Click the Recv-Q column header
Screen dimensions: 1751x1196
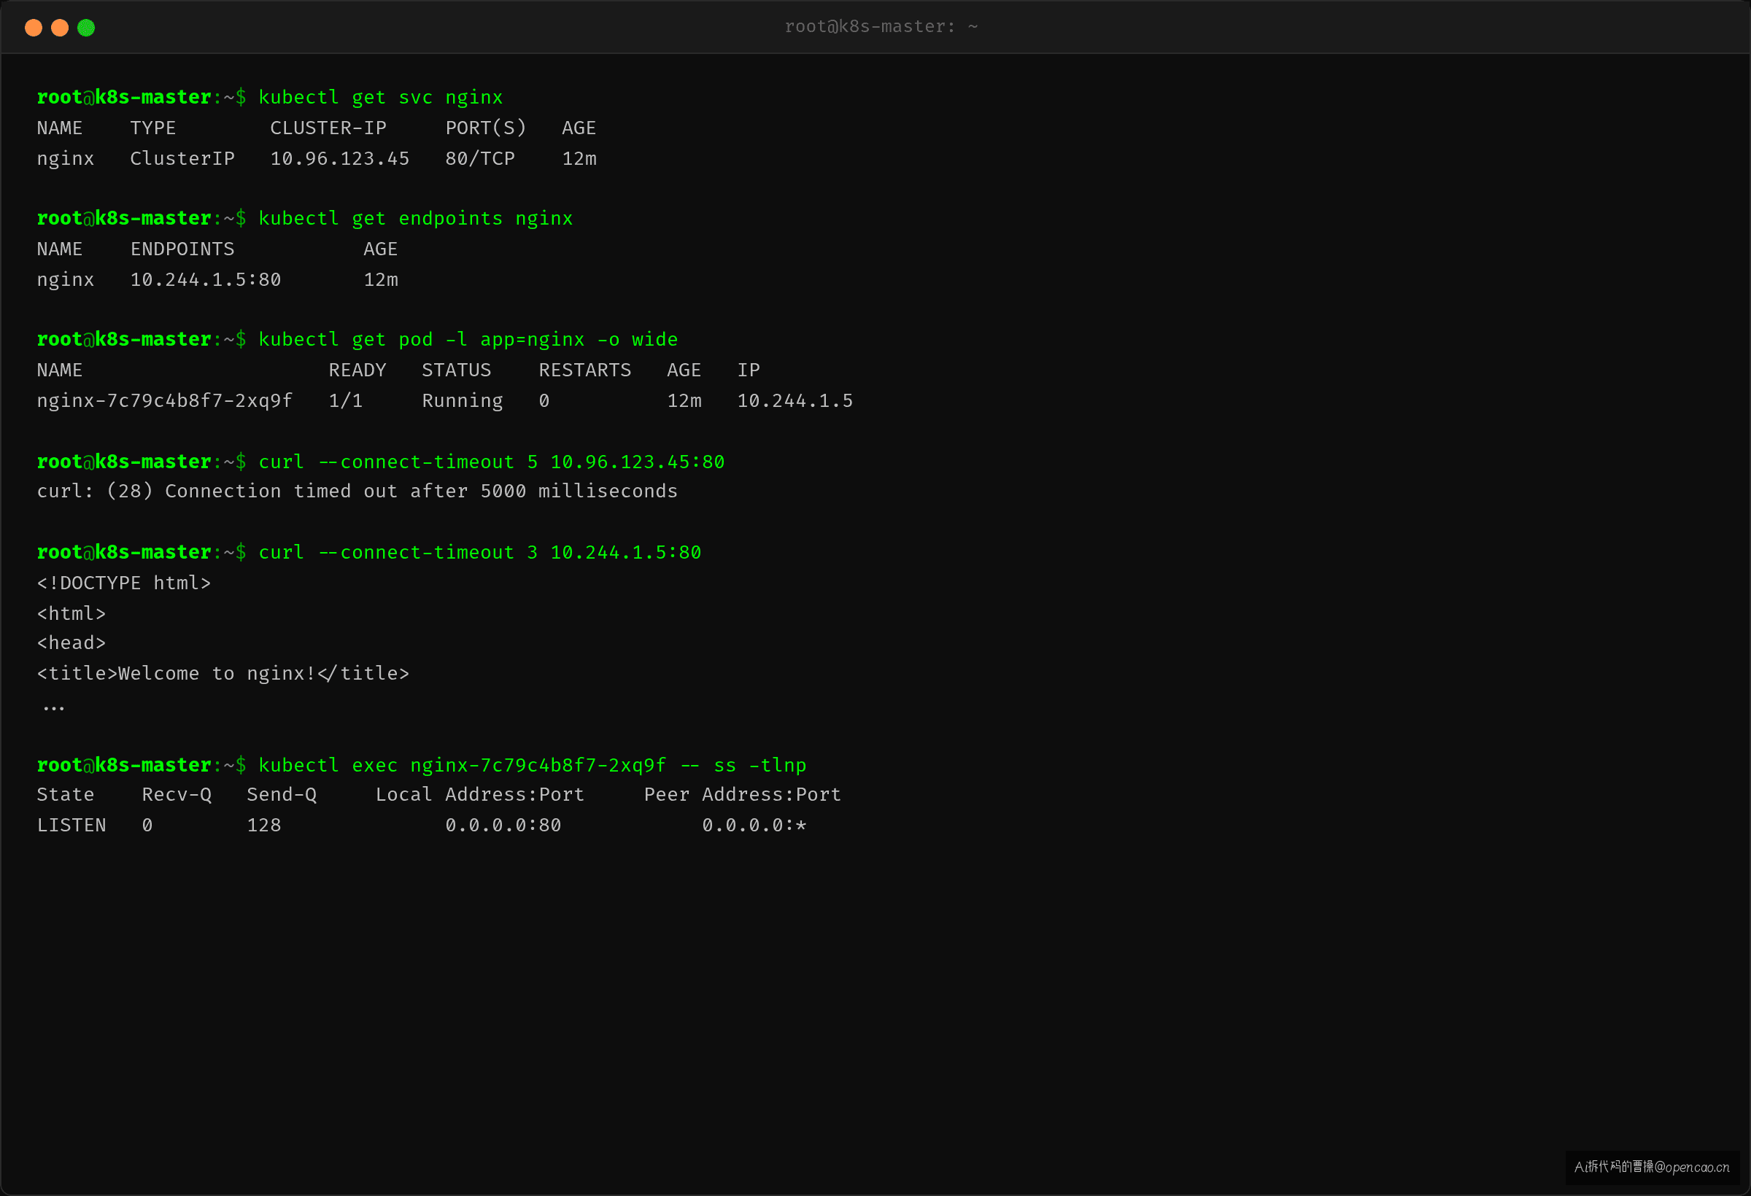pos(177,795)
